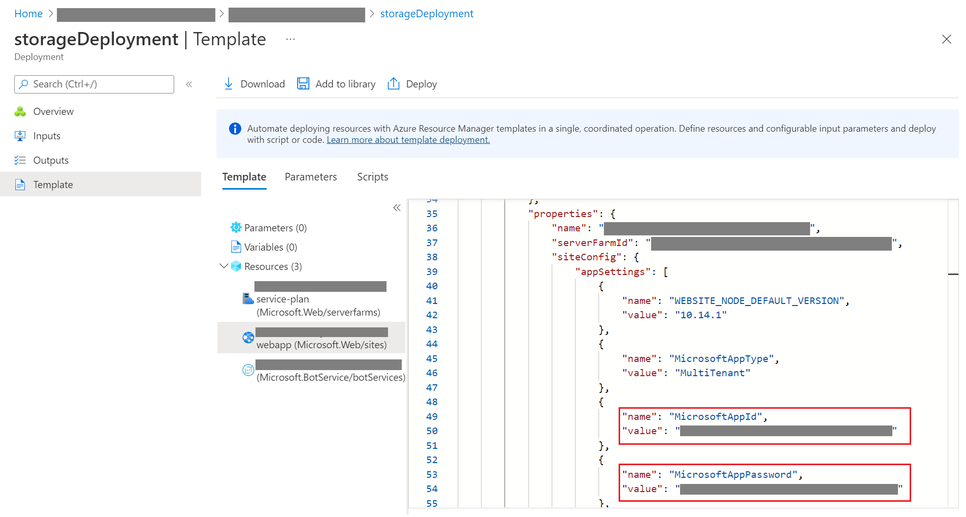Click the Parameters gear icon in tree

236,227
